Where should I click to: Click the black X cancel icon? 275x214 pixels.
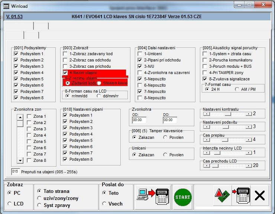260,195
